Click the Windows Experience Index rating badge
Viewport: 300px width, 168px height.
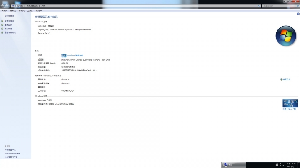pos(64,56)
